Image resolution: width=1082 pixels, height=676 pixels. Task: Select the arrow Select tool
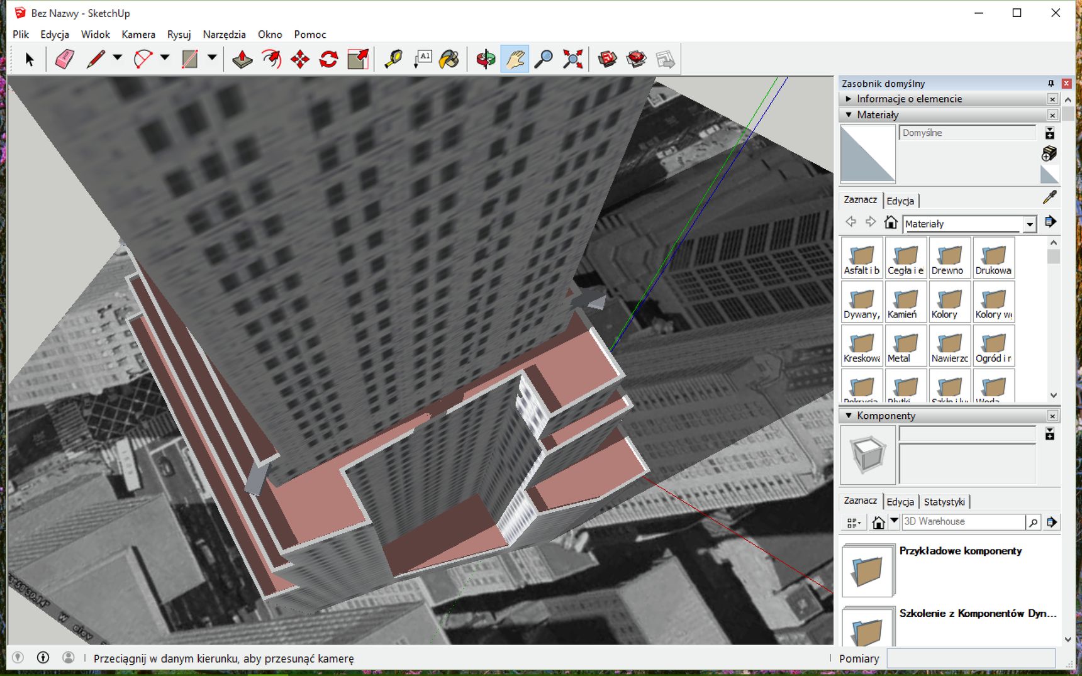pos(29,59)
